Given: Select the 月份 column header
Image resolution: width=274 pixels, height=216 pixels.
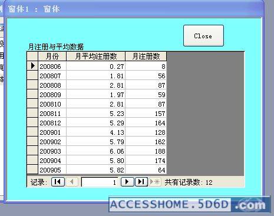Looking at the screenshot, I should 52,57.
